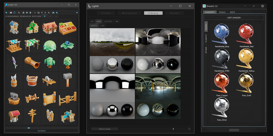Open the Workspace tab in LightIt
The height and width of the screenshot is (136, 273).
point(130,13)
